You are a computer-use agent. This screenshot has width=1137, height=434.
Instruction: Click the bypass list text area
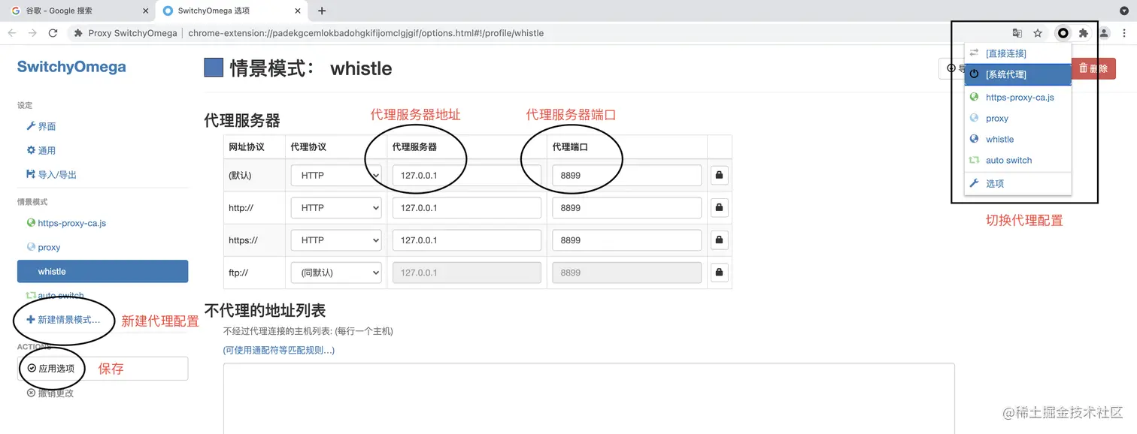(x=589, y=399)
